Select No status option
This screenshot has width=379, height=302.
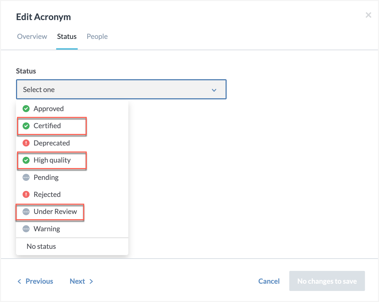pyautogui.click(x=72, y=246)
